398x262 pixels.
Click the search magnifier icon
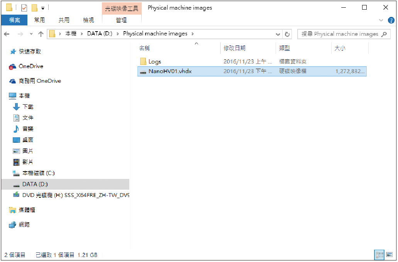[x=384, y=34]
